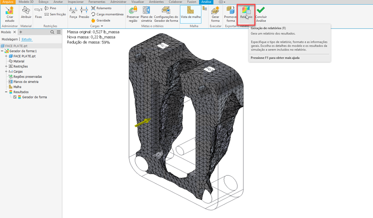The height and width of the screenshot is (218, 373).
Task: Switch to Esboço tab
Action: point(43,2)
